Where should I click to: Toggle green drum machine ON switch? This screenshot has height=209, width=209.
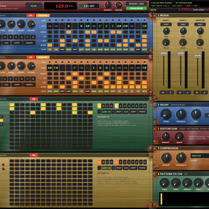click(x=34, y=99)
